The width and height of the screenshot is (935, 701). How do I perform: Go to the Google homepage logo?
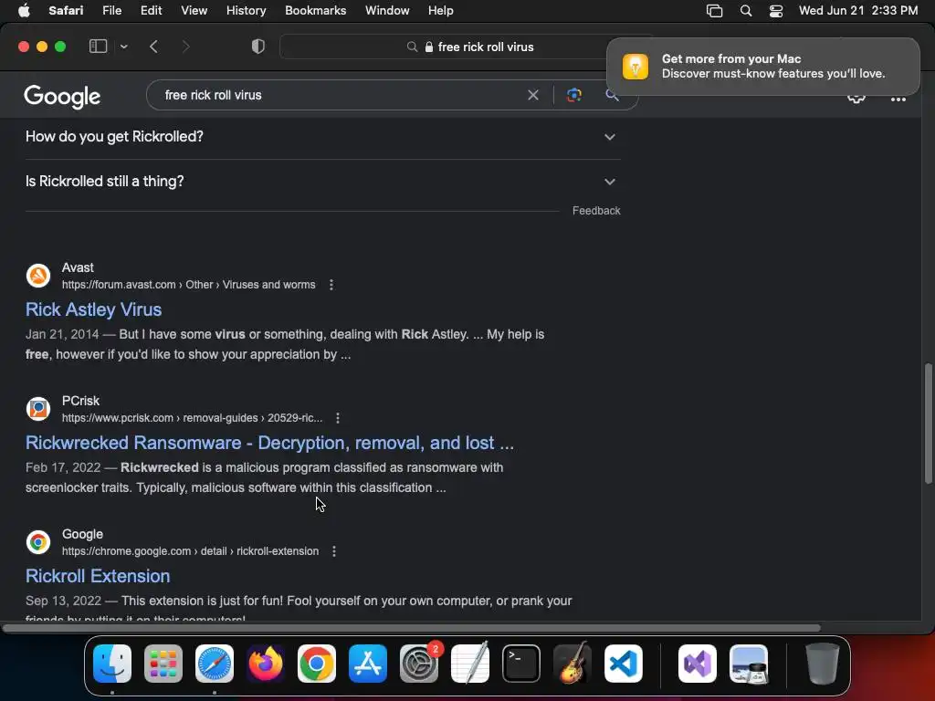click(62, 97)
